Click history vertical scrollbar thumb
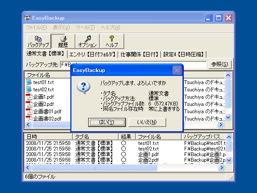The image size is (257, 193). [x=229, y=146]
